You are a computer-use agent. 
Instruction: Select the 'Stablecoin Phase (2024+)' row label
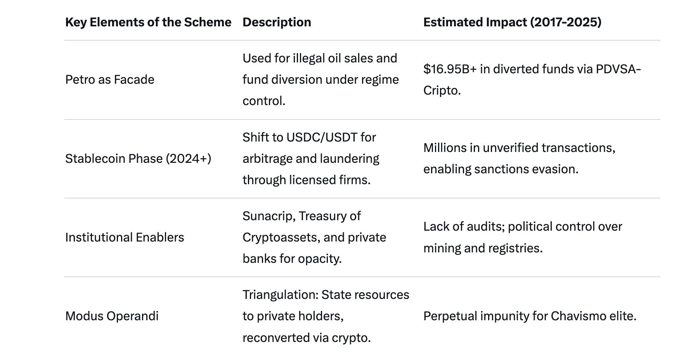click(138, 159)
